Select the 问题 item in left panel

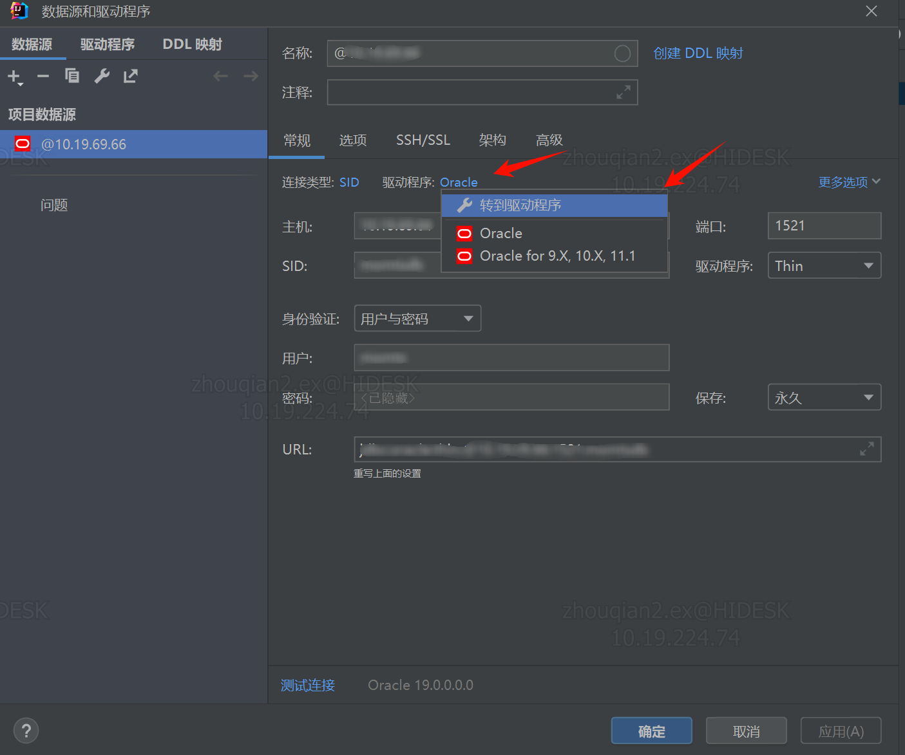[54, 205]
